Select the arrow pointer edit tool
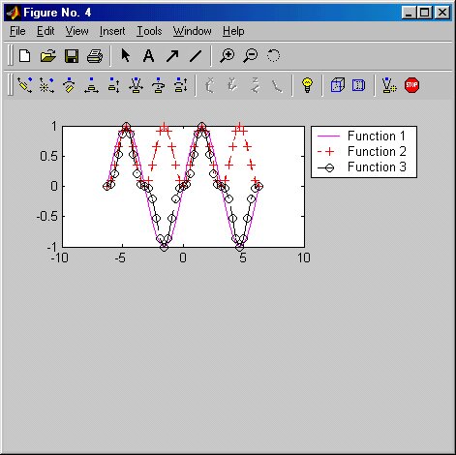 [125, 55]
